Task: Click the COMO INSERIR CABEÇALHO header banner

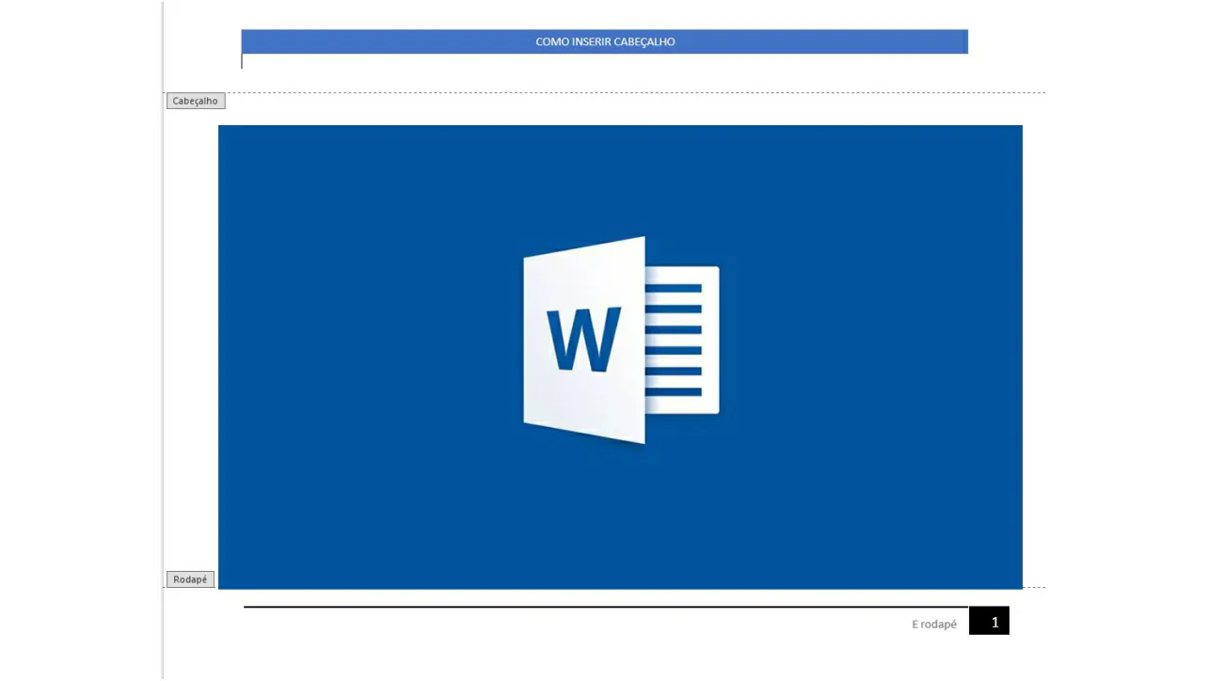Action: (x=604, y=41)
